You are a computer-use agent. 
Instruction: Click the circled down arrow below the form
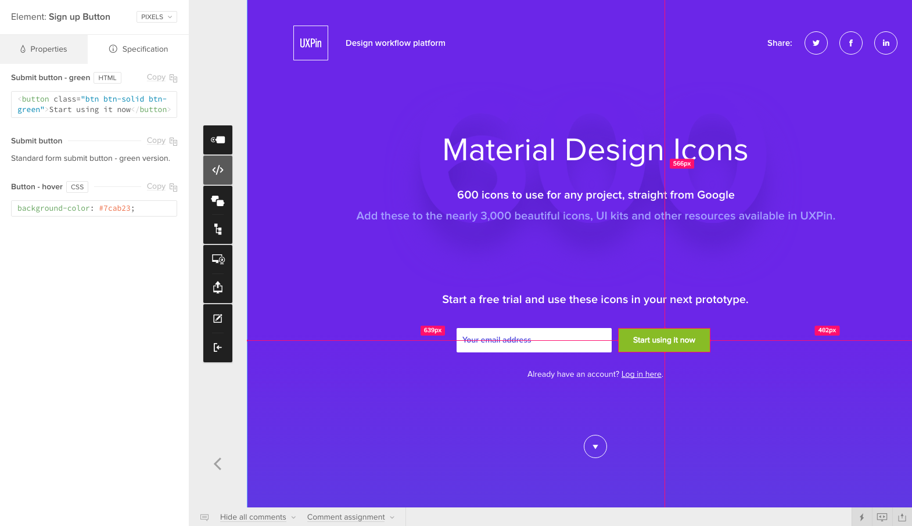tap(595, 446)
